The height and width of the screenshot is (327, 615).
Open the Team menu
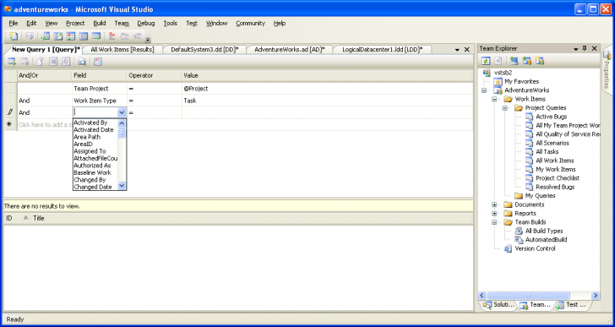(x=122, y=23)
